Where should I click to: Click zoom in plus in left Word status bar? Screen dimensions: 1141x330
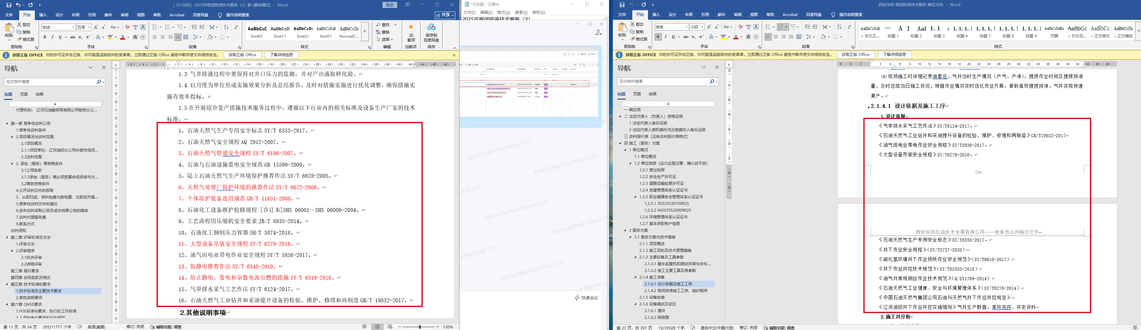[437, 327]
